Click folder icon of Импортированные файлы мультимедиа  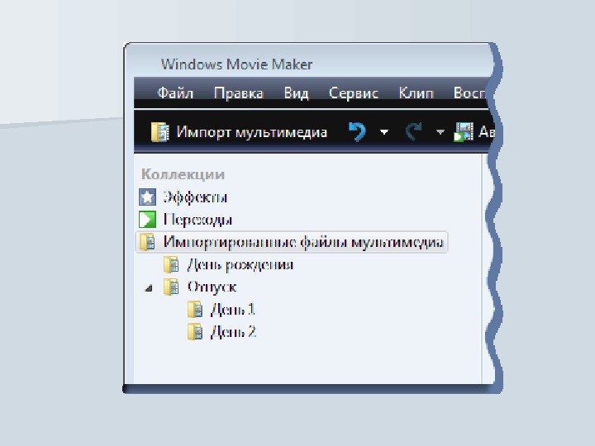coord(147,242)
